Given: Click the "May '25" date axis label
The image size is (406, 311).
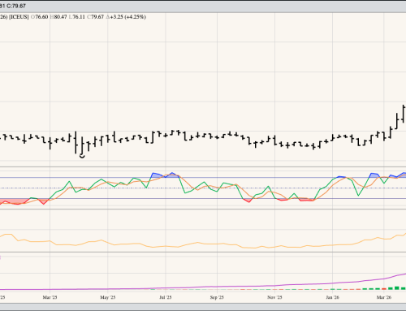Looking at the screenshot, I should [x=108, y=297].
